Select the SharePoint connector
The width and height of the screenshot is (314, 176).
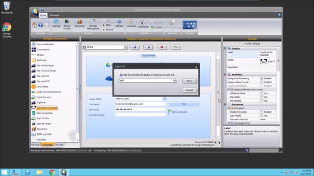coord(40,129)
